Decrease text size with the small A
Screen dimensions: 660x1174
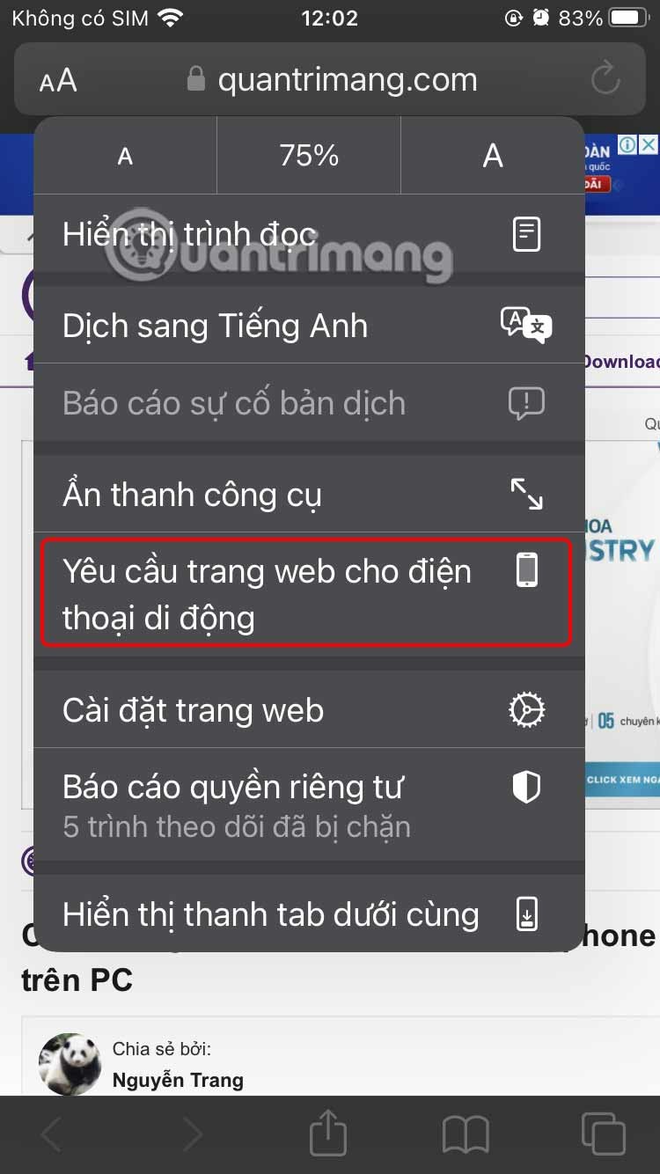(x=125, y=156)
